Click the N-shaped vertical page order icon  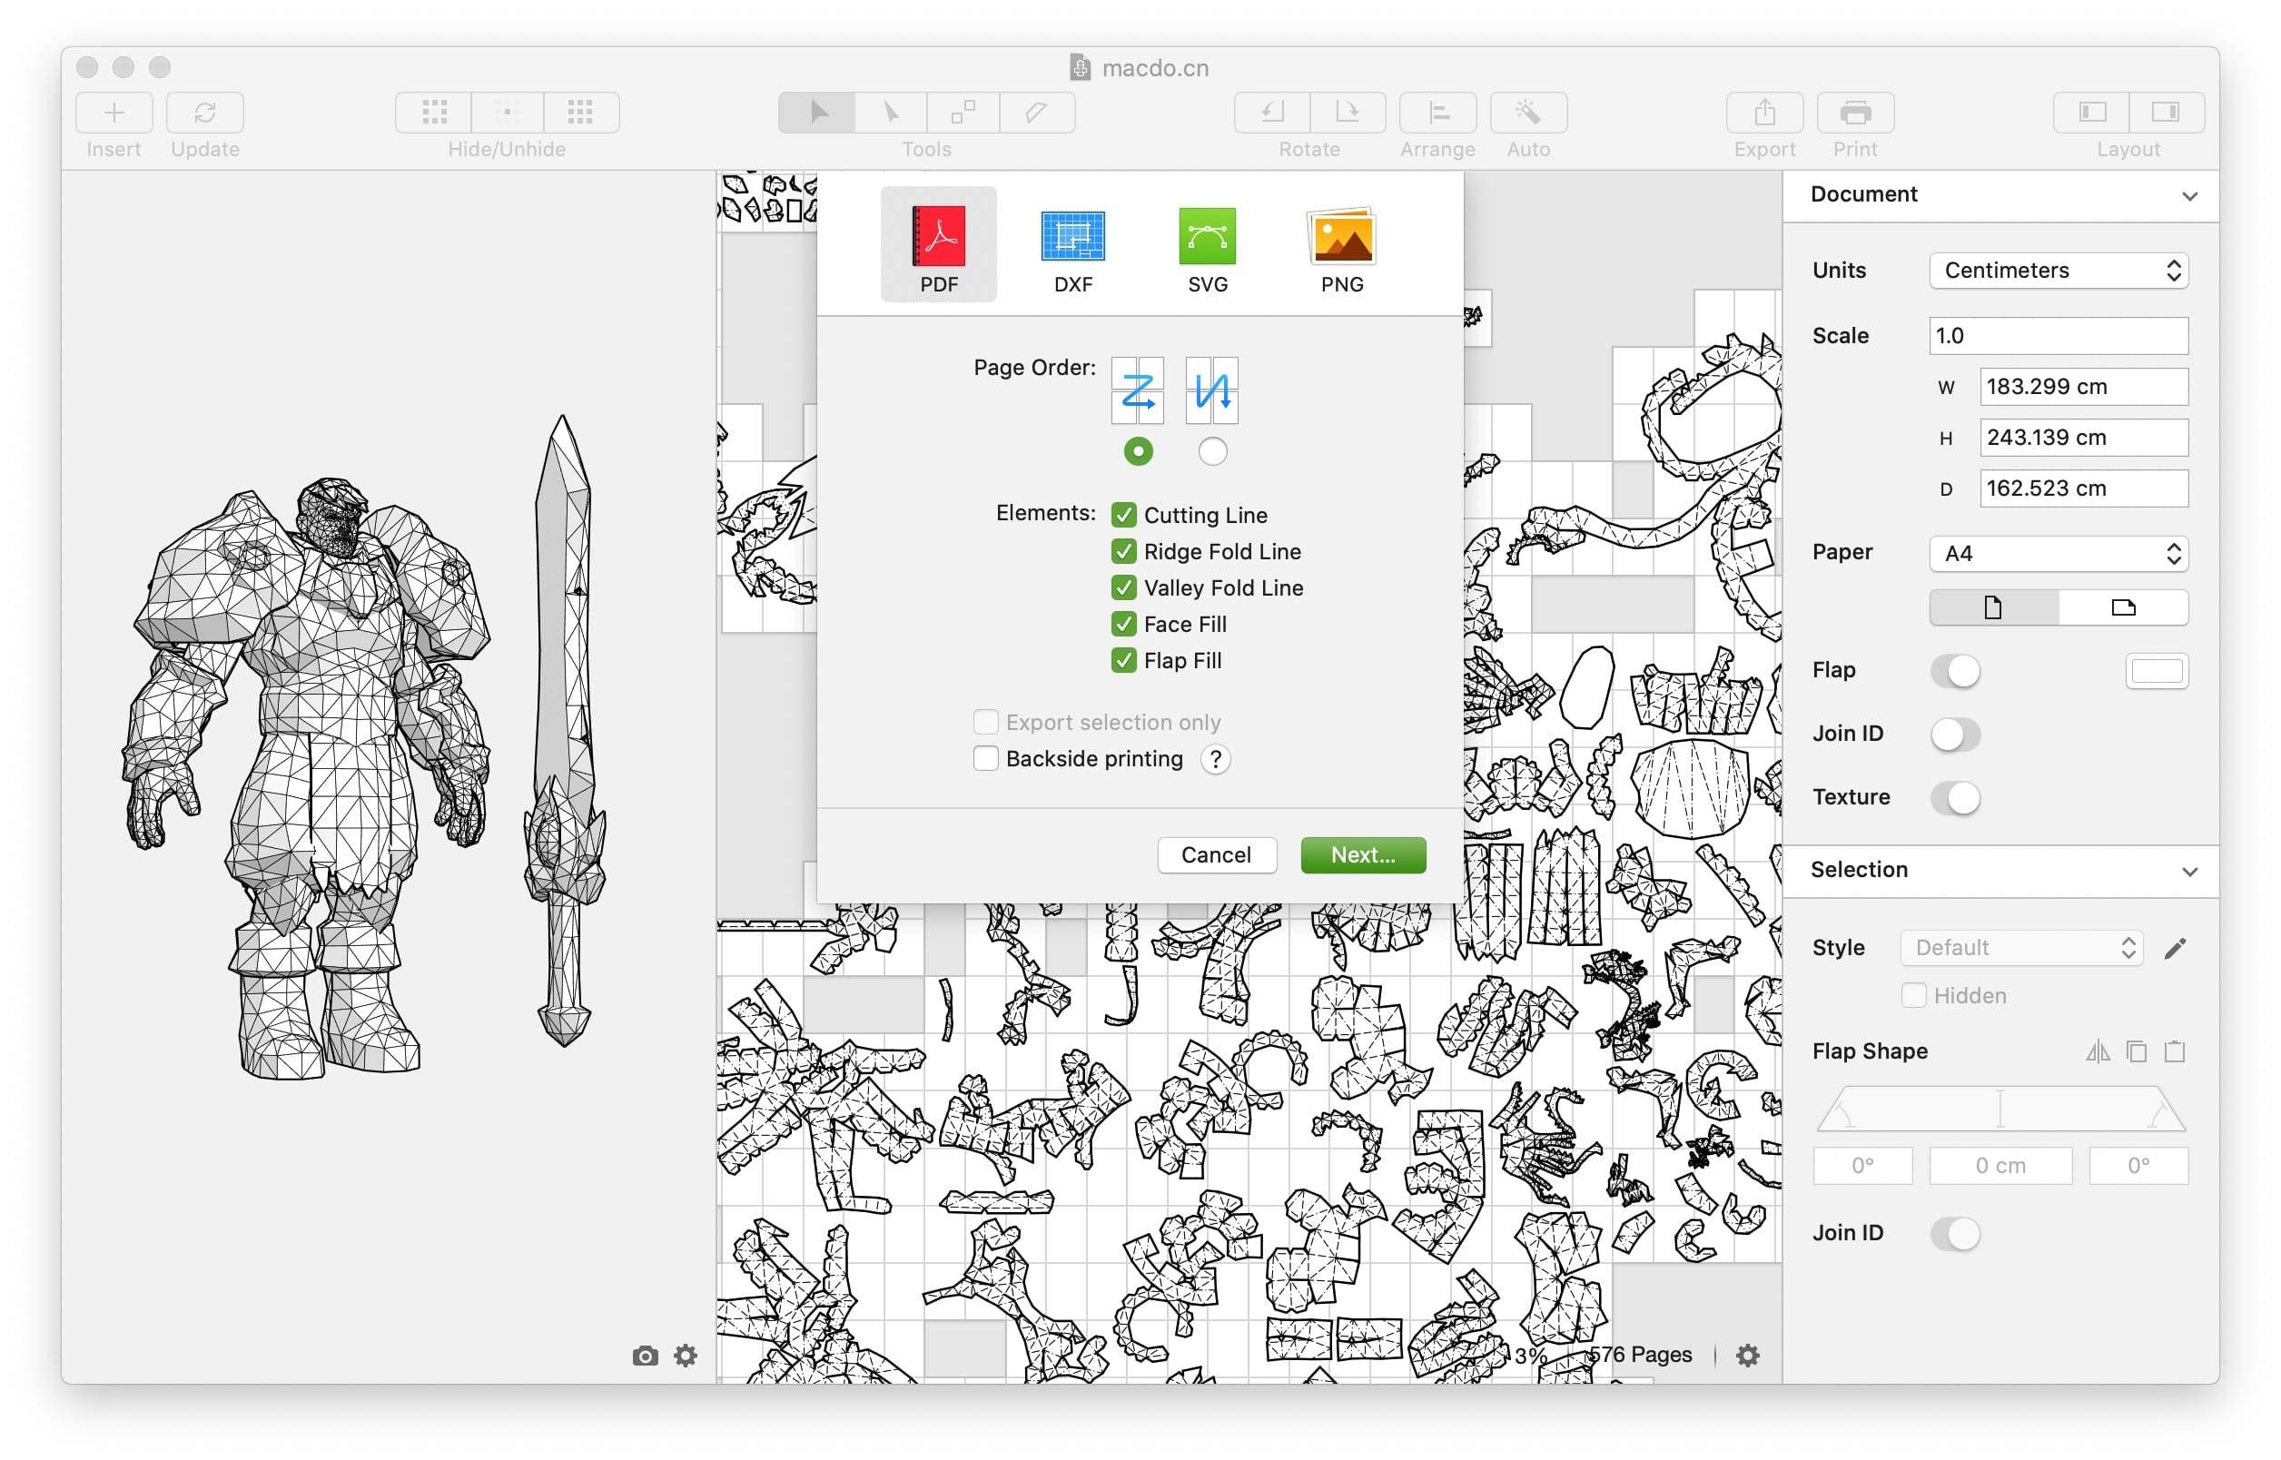[1211, 390]
